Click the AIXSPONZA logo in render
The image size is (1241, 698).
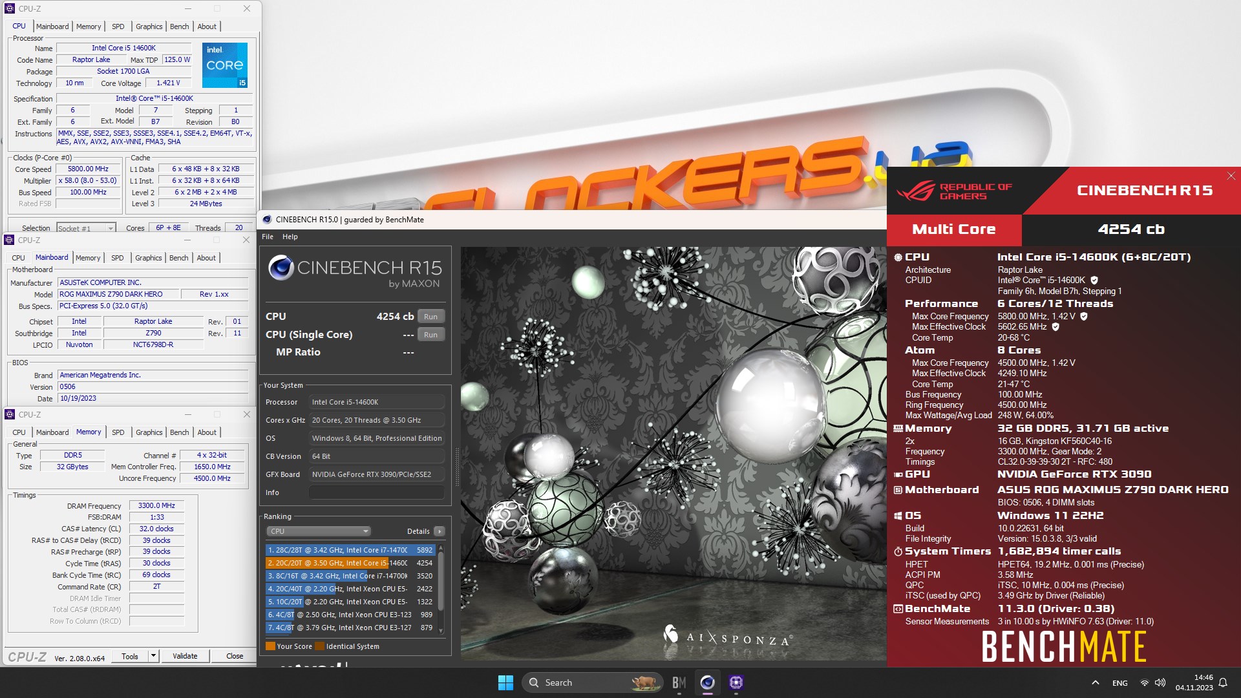coord(728,637)
